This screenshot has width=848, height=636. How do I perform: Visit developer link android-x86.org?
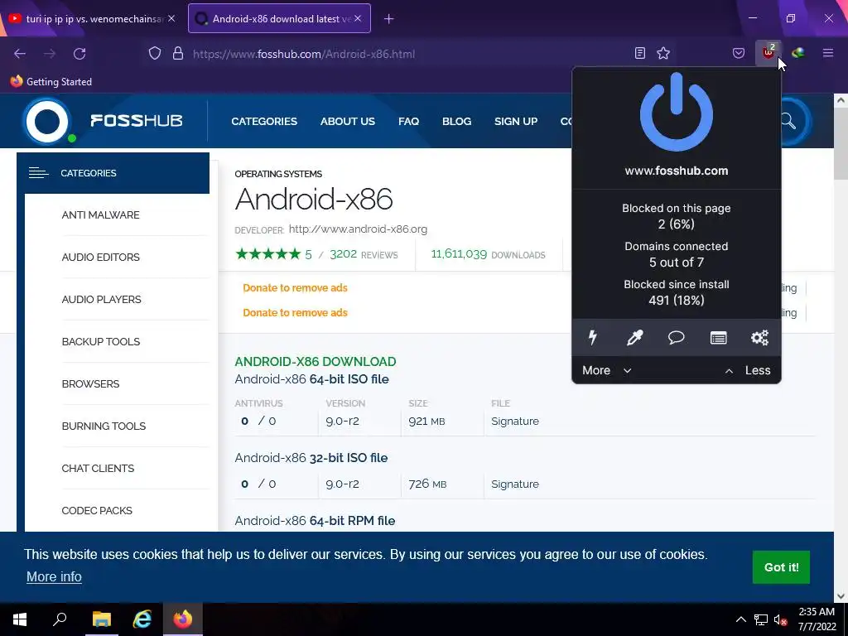point(358,229)
